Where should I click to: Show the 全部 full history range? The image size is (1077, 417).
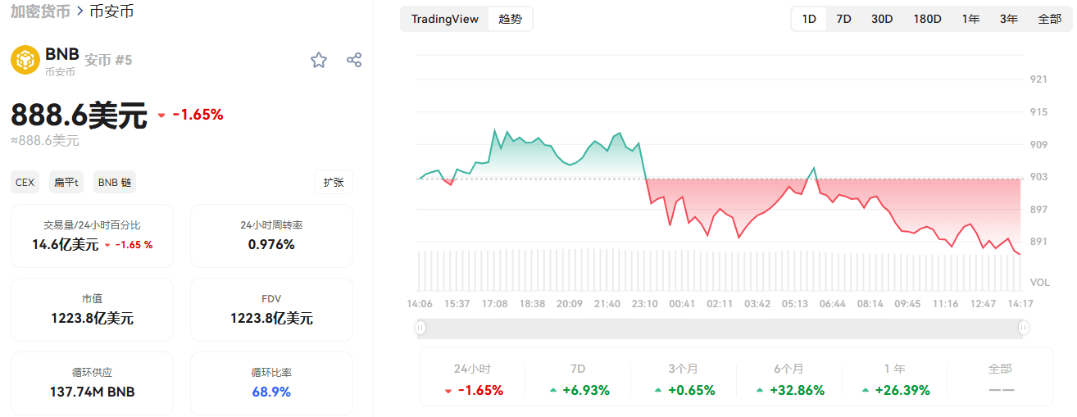click(x=1049, y=19)
